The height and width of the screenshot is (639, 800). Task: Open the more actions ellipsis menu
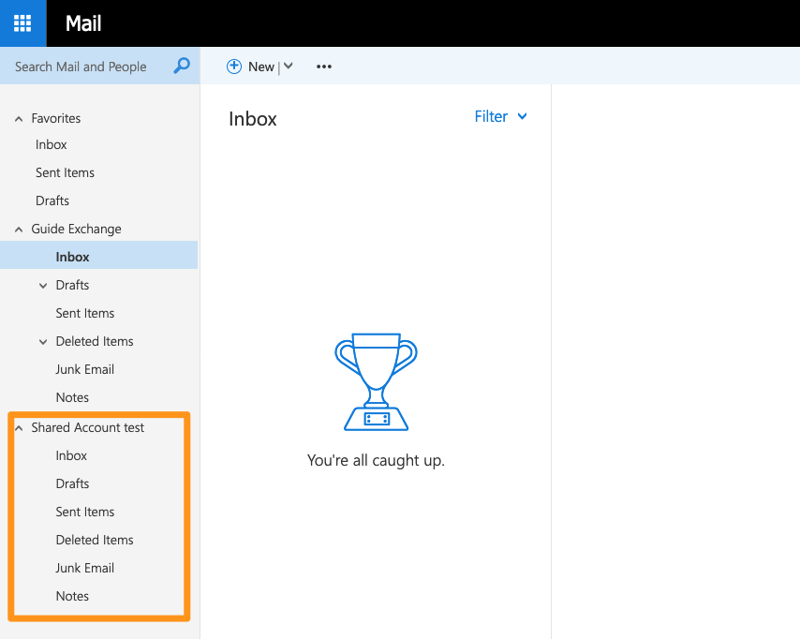[324, 67]
